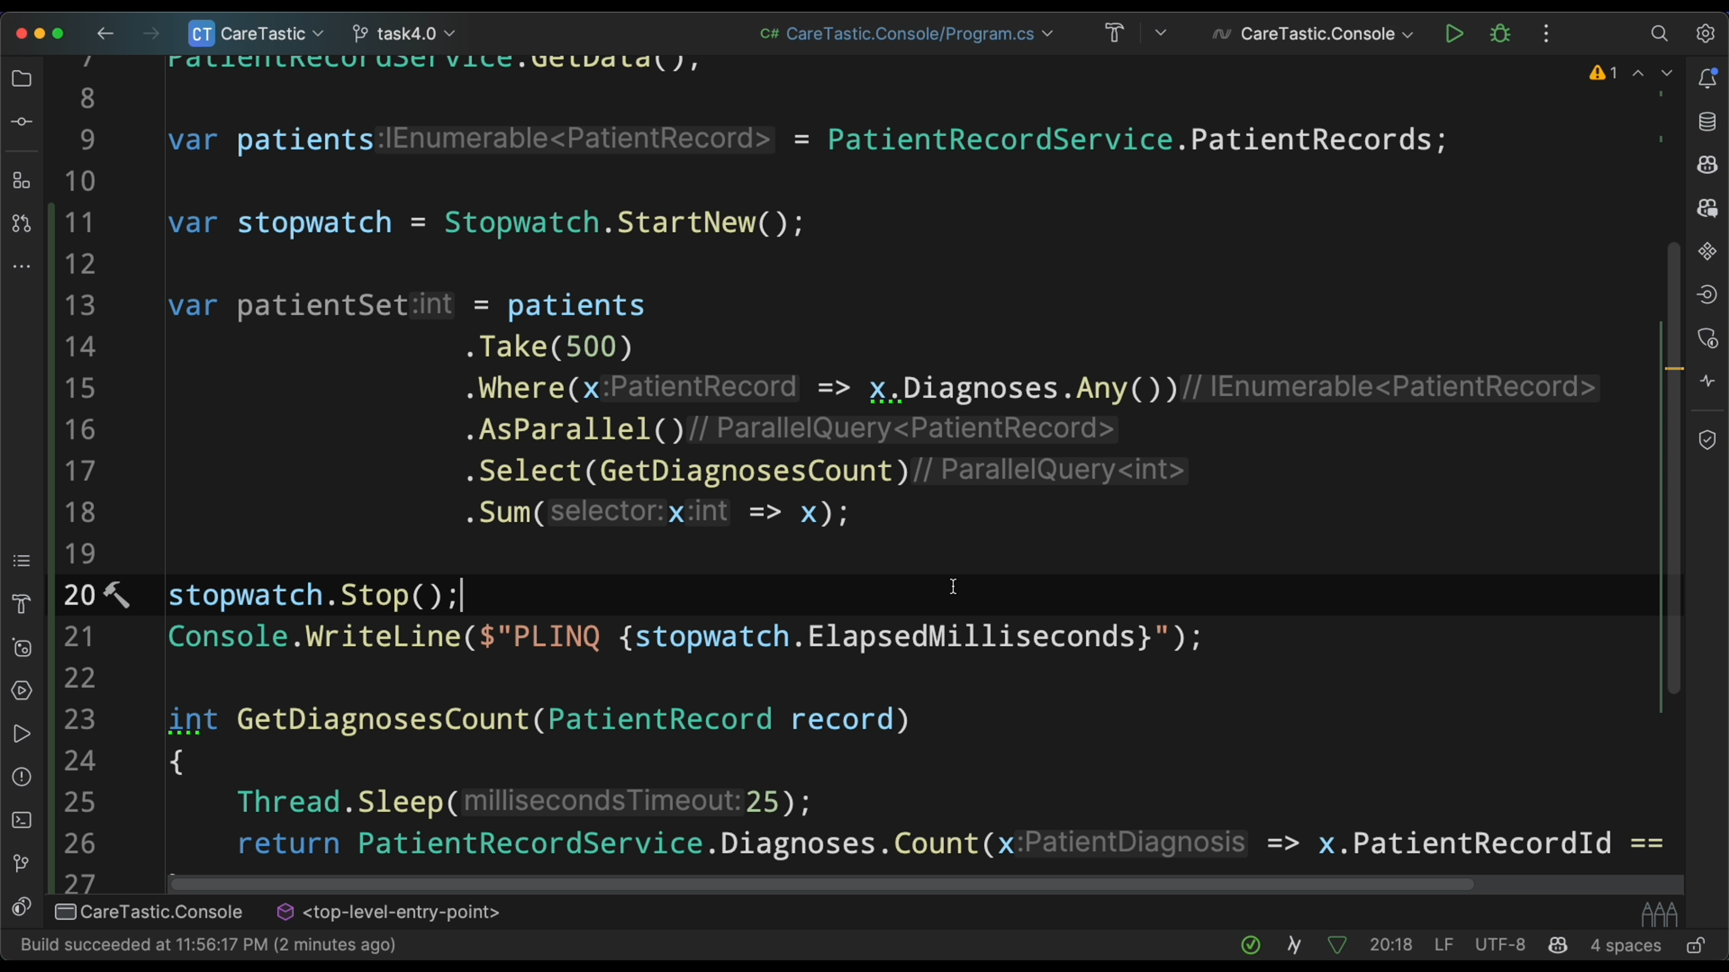Open the Terminal tool window
The image size is (1729, 972).
22,820
